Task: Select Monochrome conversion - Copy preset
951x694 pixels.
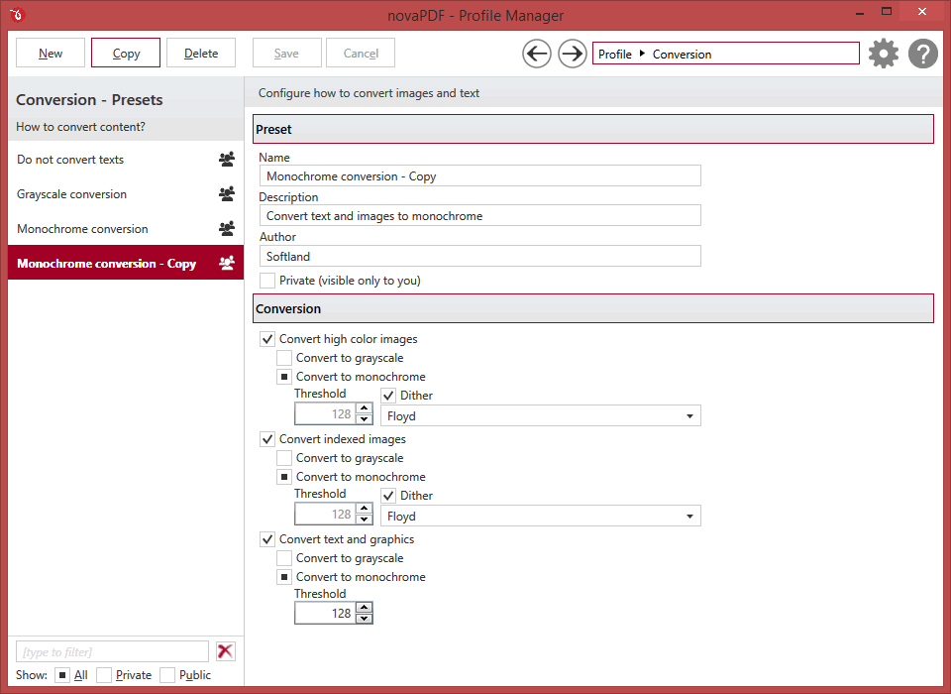Action: [x=126, y=263]
